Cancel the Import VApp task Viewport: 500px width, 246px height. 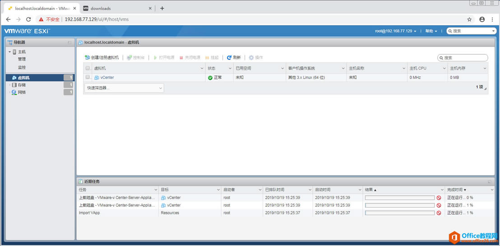[x=439, y=213]
